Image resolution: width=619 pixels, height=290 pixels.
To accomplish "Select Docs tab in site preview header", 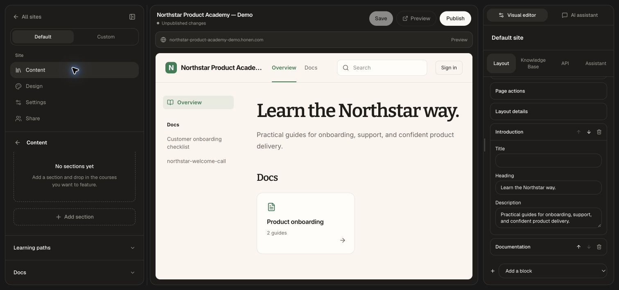I will click(x=311, y=68).
